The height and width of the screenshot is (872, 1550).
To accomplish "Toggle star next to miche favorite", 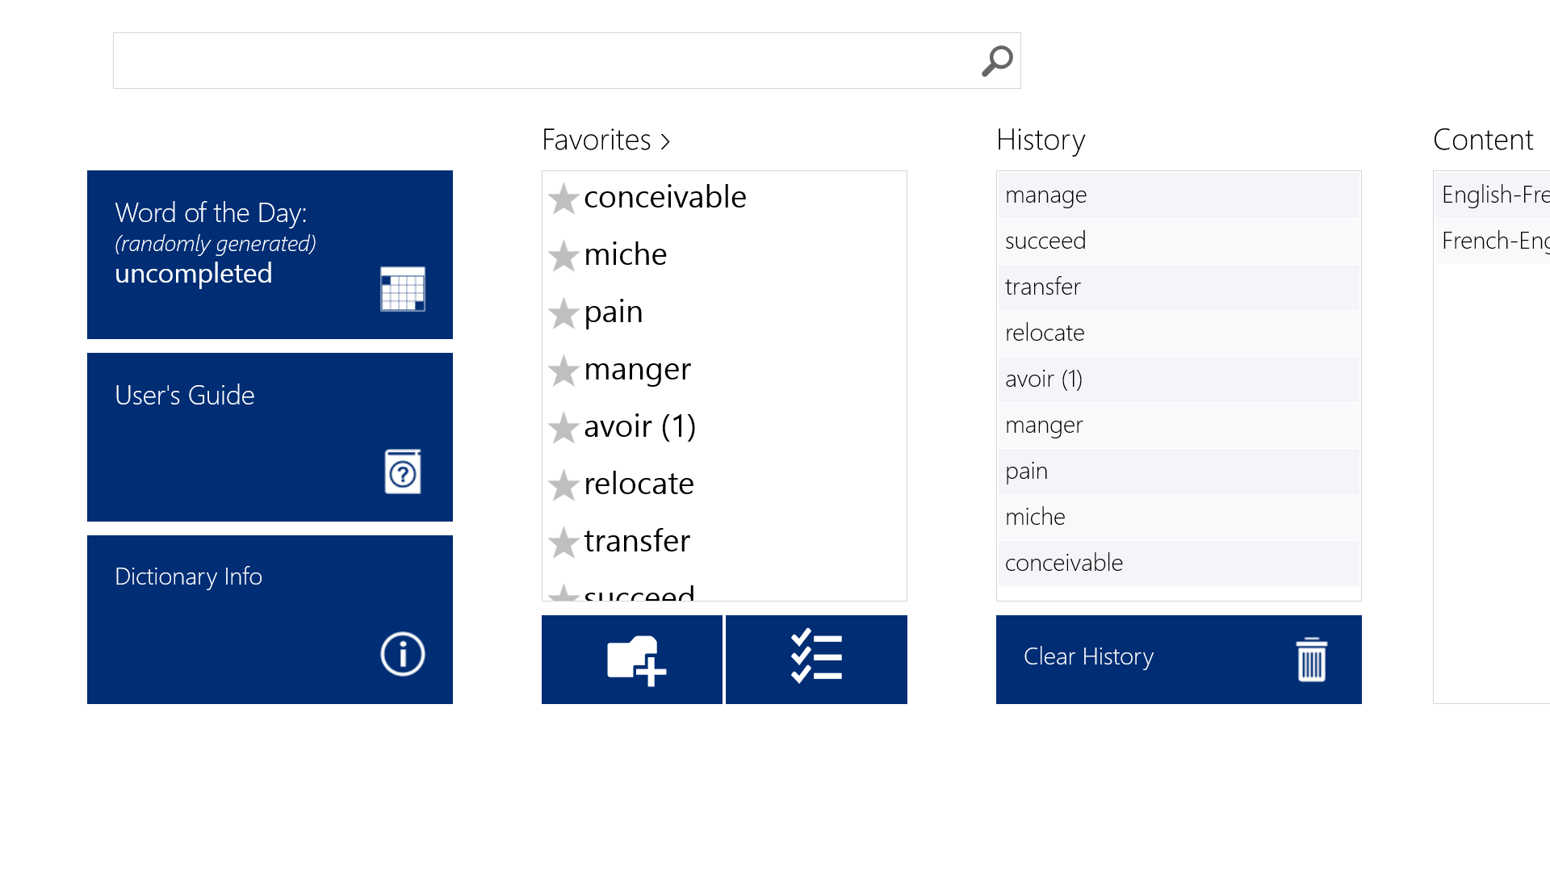I will pyautogui.click(x=563, y=256).
